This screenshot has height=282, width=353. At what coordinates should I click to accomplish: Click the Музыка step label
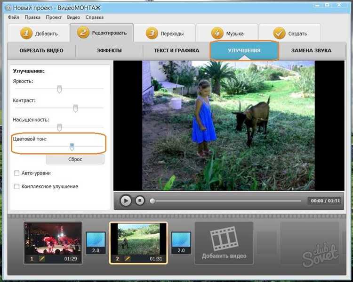[x=235, y=33]
